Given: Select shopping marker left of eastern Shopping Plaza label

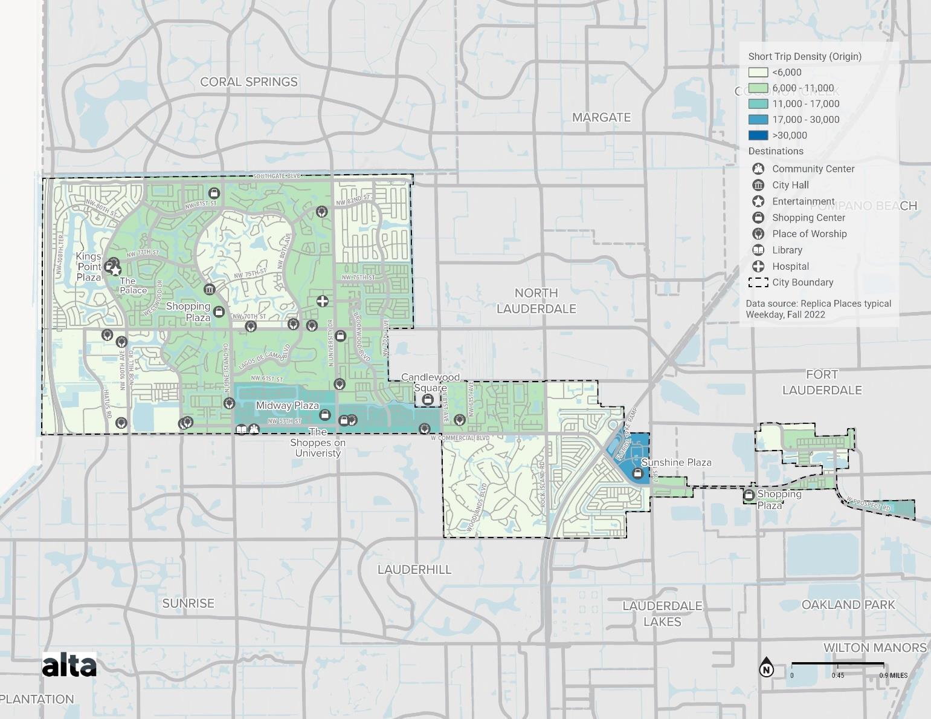Looking at the screenshot, I should click(749, 495).
